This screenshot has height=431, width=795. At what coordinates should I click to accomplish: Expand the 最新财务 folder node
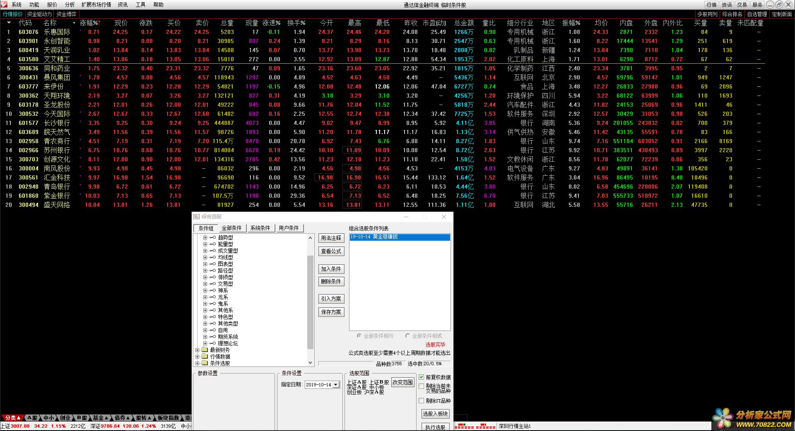tap(198, 350)
